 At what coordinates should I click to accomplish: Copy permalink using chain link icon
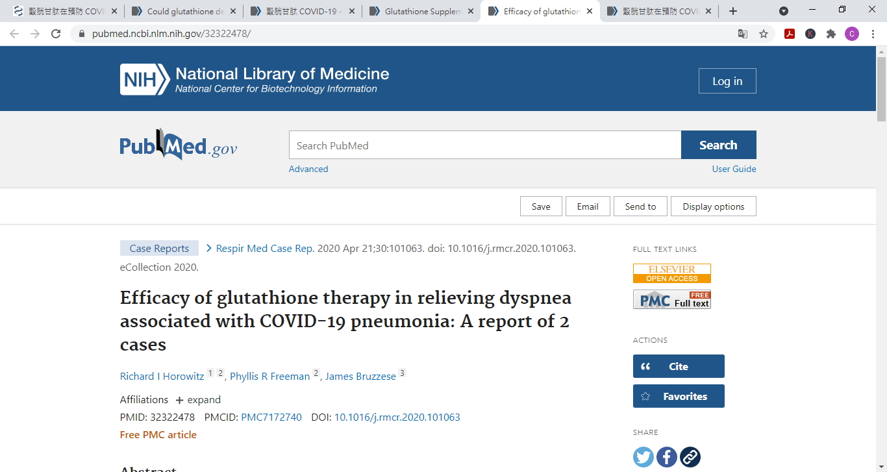[690, 457]
